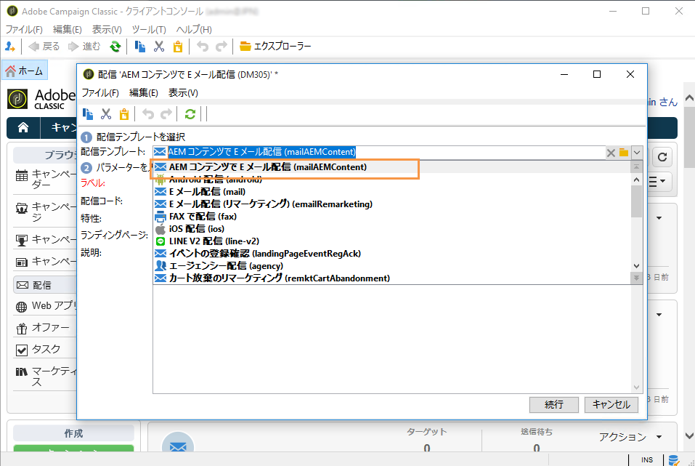The height and width of the screenshot is (466, 695).
Task: Click the cut icon in the main console toolbar
Action: click(159, 46)
